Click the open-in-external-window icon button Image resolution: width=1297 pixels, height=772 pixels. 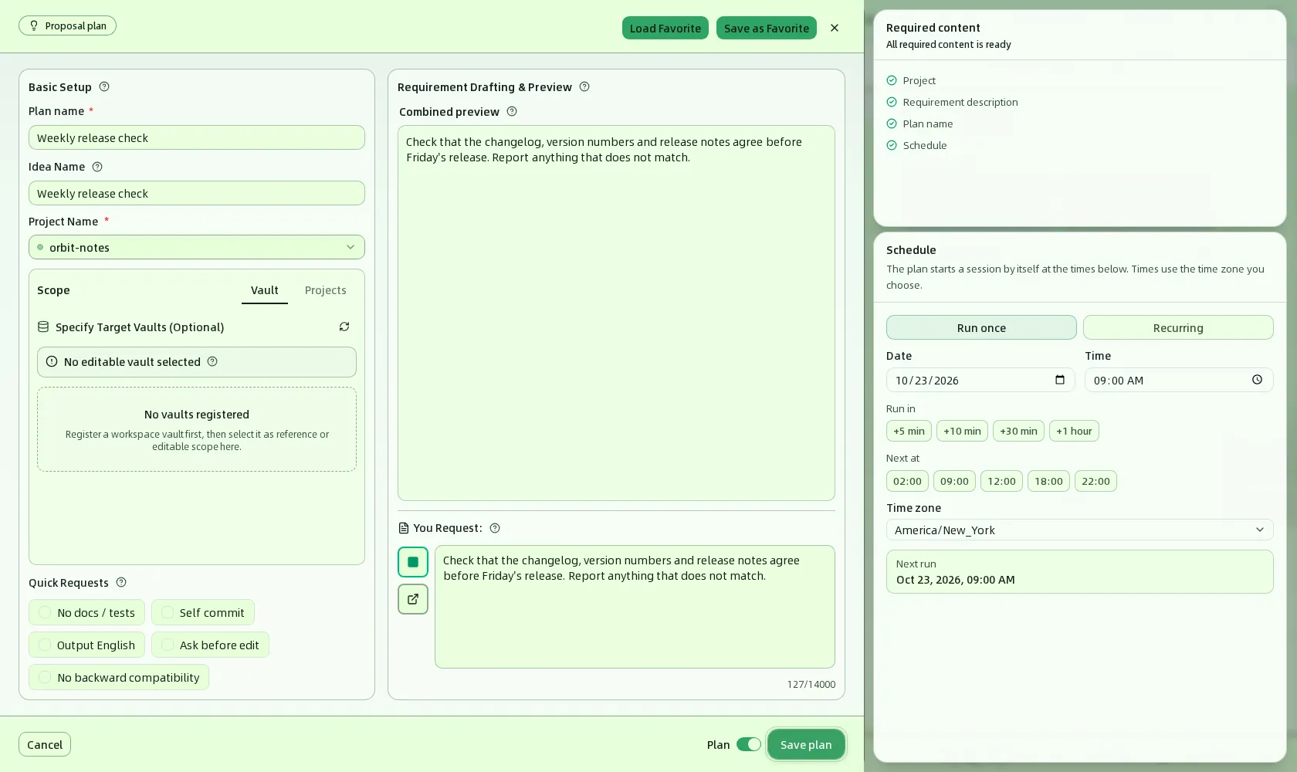pyautogui.click(x=413, y=599)
